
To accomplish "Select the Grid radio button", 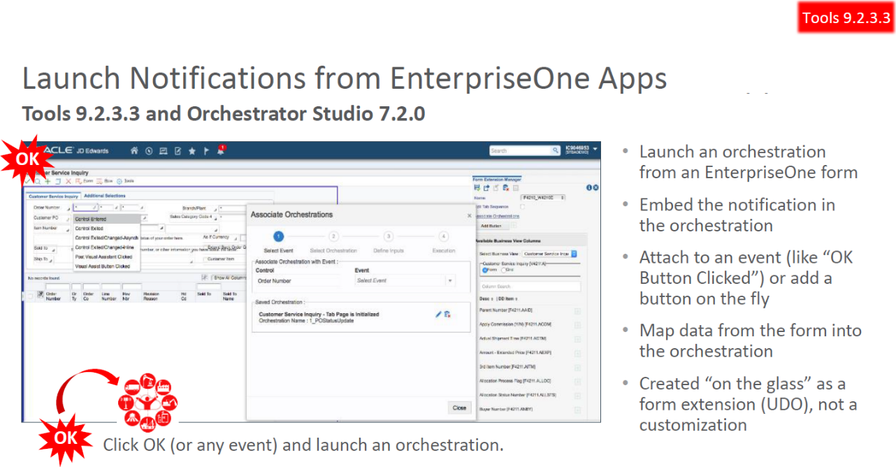I will point(503,270).
